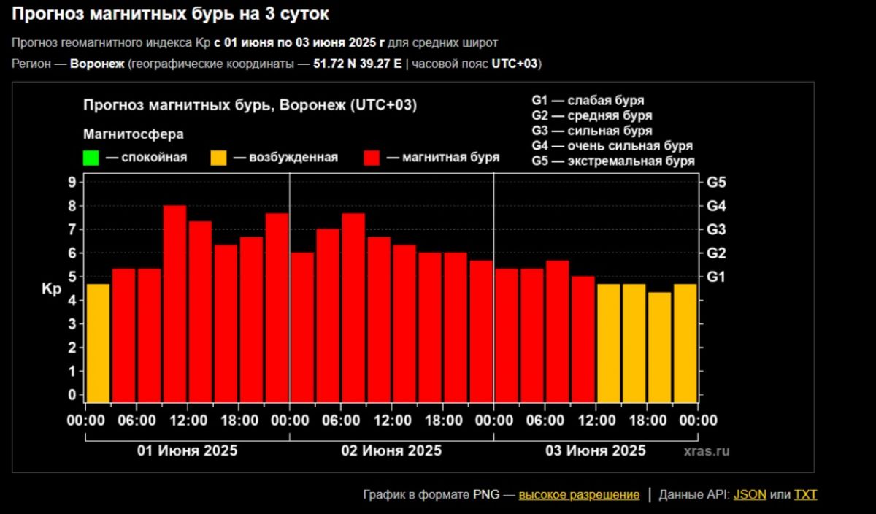Open the JSON API data link

[750, 494]
